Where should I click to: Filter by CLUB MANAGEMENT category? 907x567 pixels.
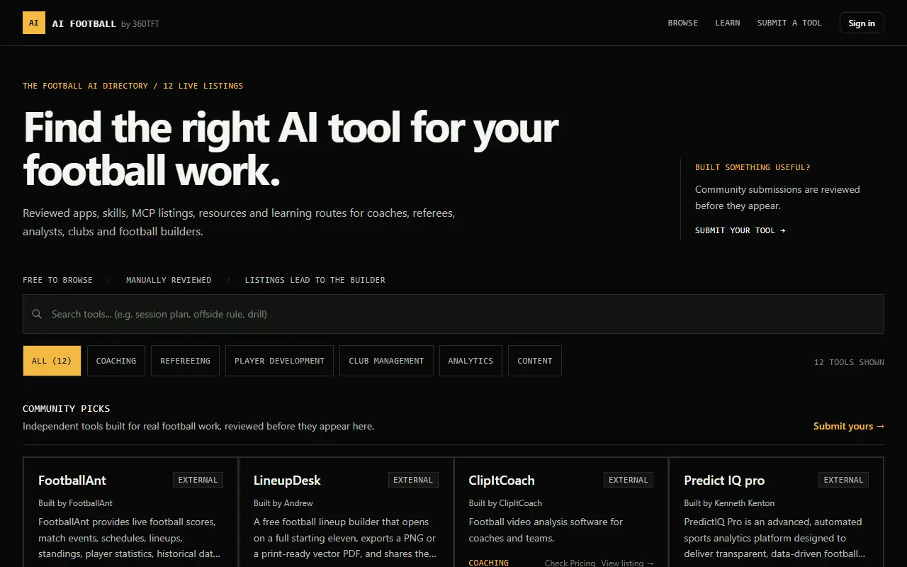pyautogui.click(x=386, y=361)
